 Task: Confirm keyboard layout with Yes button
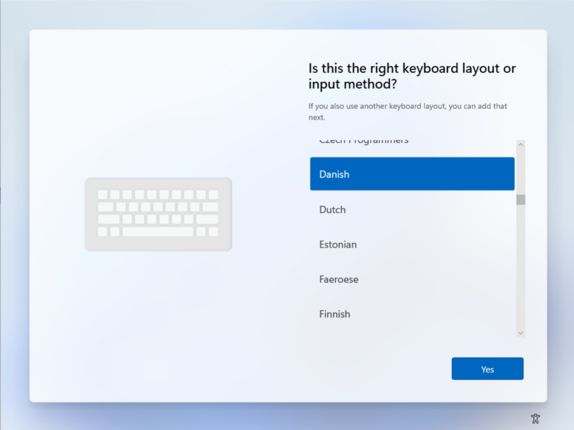click(x=487, y=369)
